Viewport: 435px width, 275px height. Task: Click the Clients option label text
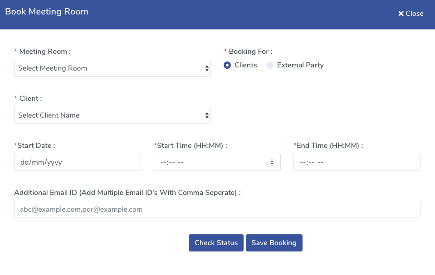tap(246, 65)
